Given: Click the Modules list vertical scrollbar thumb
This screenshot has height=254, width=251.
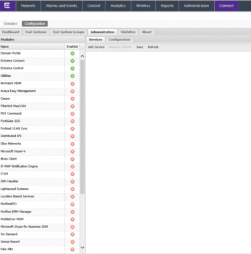Looking at the screenshot, I should click(x=83, y=126).
